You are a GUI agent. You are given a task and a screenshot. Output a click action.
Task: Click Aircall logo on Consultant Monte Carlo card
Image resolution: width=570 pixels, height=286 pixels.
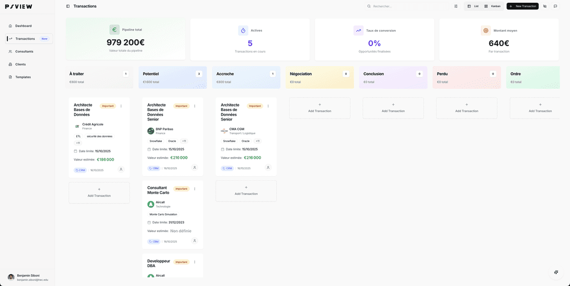tap(150, 204)
